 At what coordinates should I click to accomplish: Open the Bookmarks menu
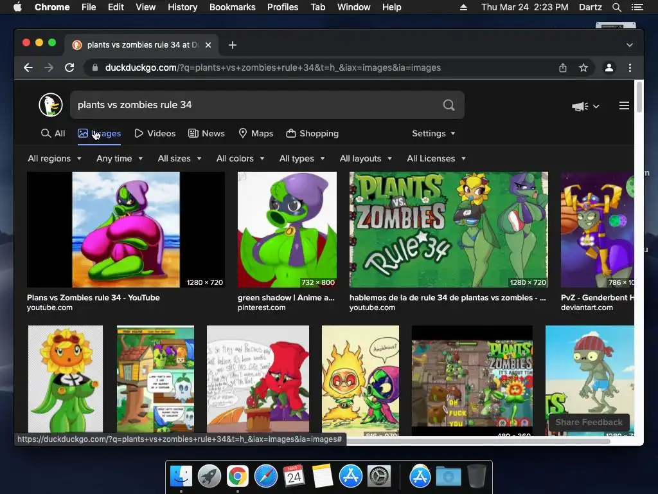(233, 7)
